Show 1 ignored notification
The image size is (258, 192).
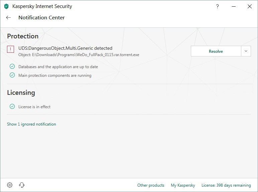(x=31, y=124)
